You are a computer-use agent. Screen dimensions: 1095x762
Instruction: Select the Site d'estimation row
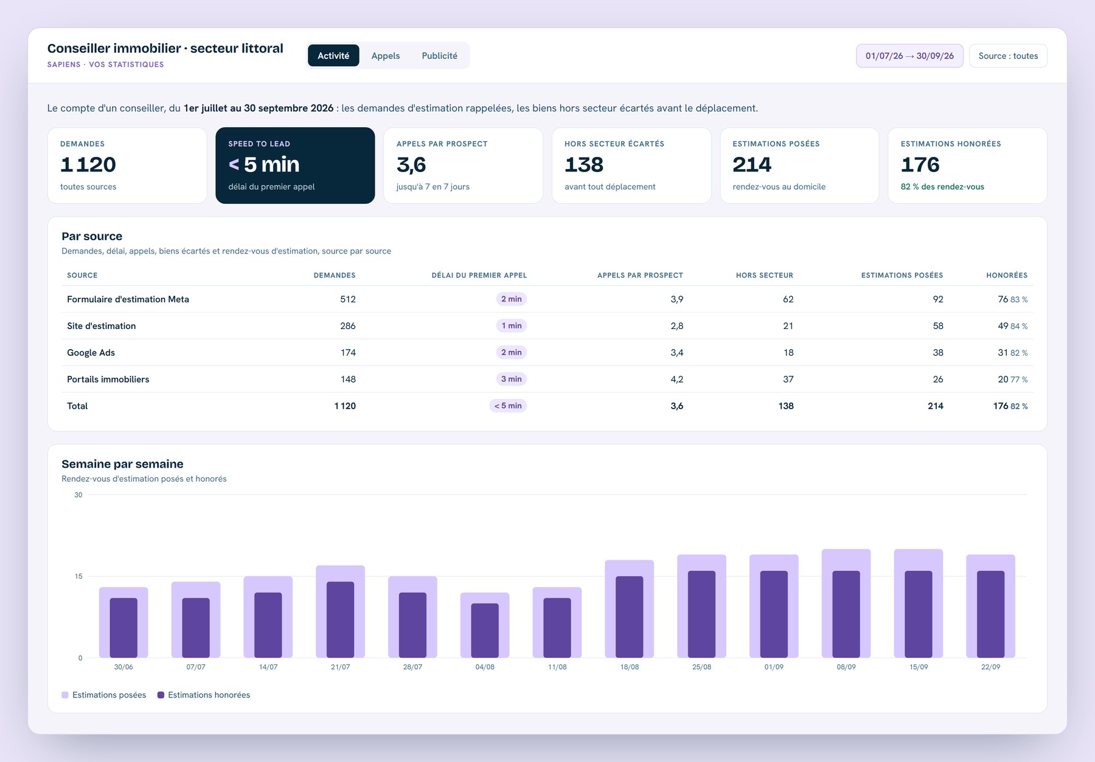pos(547,326)
